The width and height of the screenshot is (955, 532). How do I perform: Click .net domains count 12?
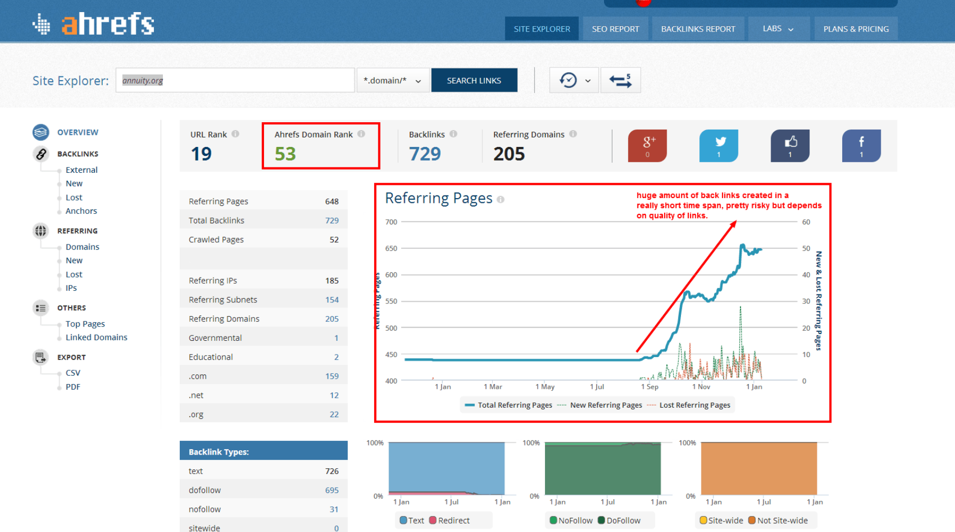[x=334, y=395]
